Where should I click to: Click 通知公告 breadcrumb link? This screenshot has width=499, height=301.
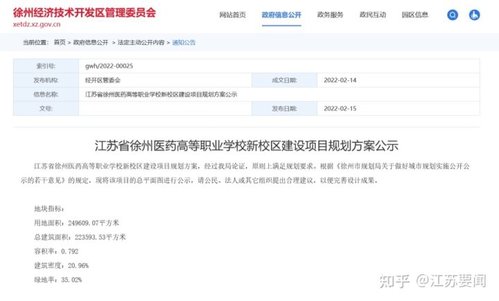pos(184,42)
